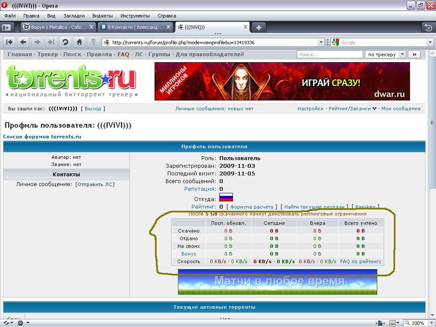Close the (((IViVI))) tab
The width and height of the screenshot is (436, 327).
coord(245,27)
